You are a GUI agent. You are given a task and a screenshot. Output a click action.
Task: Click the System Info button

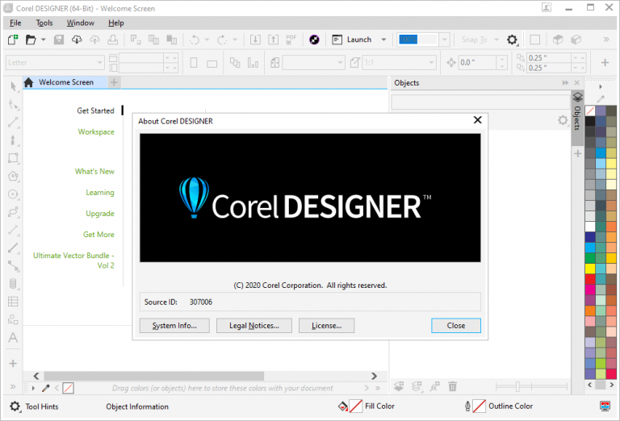click(x=174, y=325)
